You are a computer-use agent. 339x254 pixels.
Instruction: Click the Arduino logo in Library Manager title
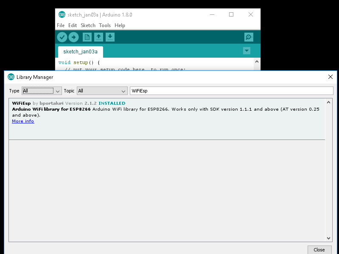click(x=11, y=77)
